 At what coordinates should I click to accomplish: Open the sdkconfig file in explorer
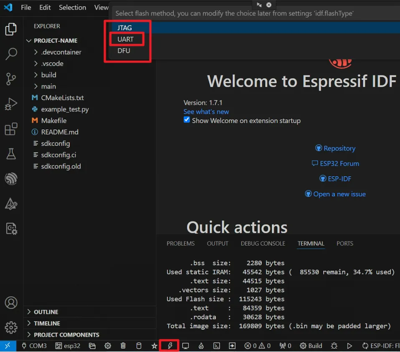tap(56, 143)
